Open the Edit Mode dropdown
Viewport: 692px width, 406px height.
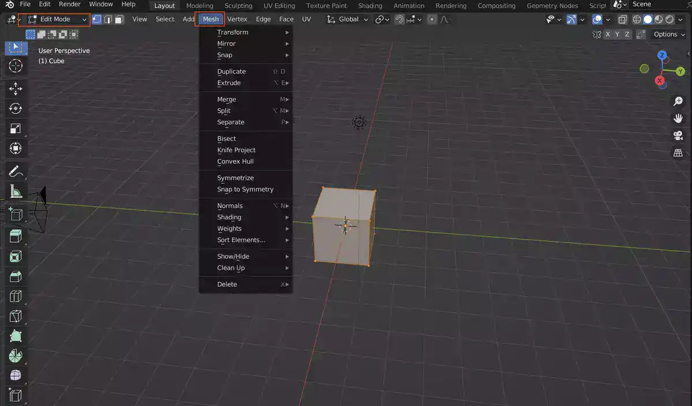[58, 19]
